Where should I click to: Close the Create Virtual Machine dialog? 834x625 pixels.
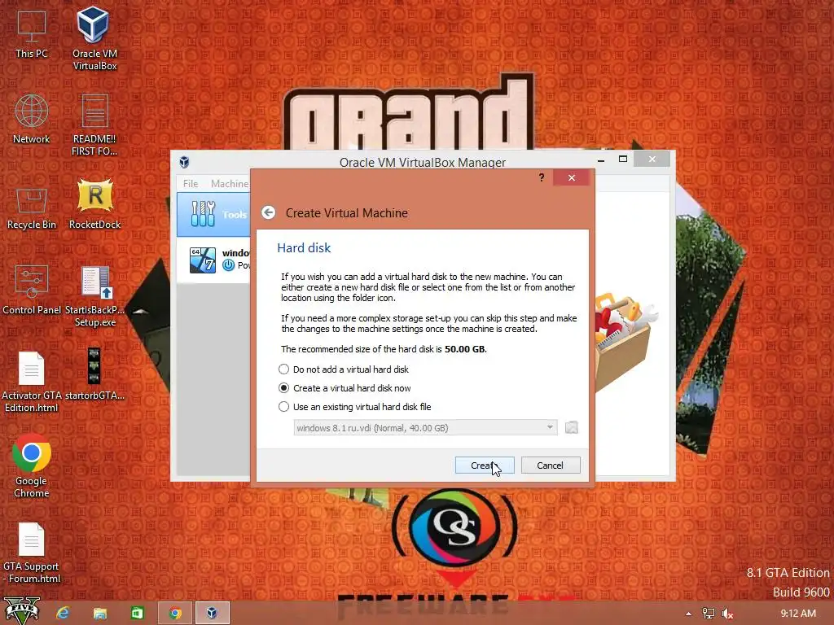(572, 177)
